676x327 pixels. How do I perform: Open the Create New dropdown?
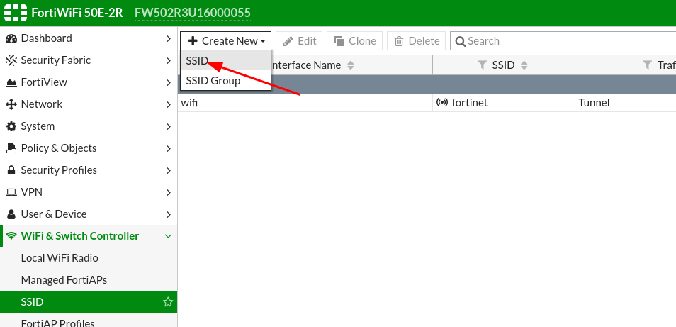click(x=226, y=41)
